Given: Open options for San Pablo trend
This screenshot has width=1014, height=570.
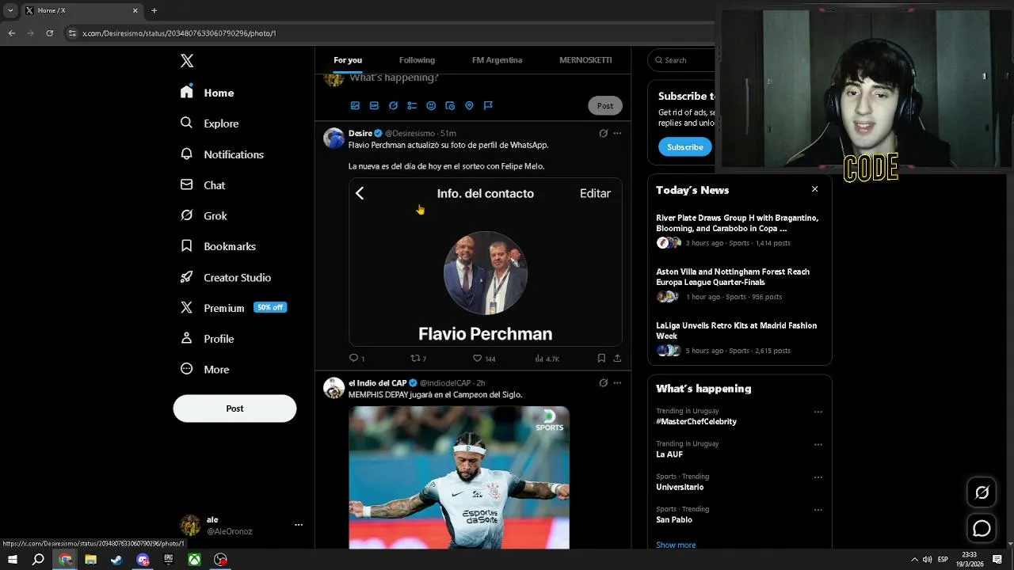Looking at the screenshot, I should coord(818,510).
